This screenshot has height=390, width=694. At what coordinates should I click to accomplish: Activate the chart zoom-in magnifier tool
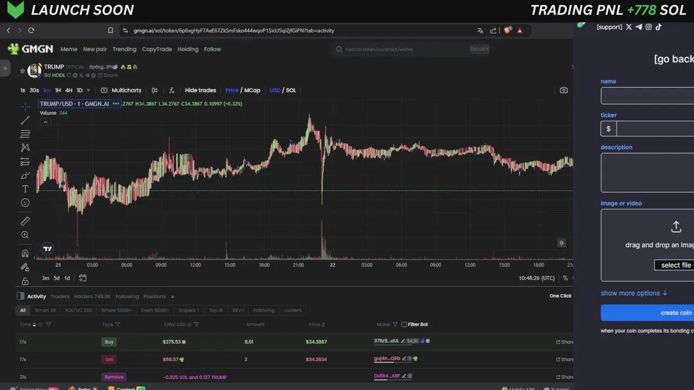[25, 235]
